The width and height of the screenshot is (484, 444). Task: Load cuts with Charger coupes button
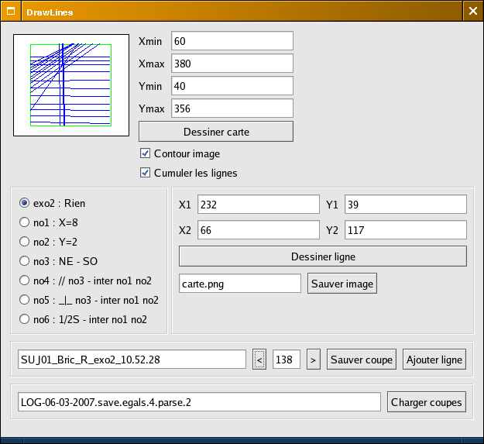click(x=427, y=402)
